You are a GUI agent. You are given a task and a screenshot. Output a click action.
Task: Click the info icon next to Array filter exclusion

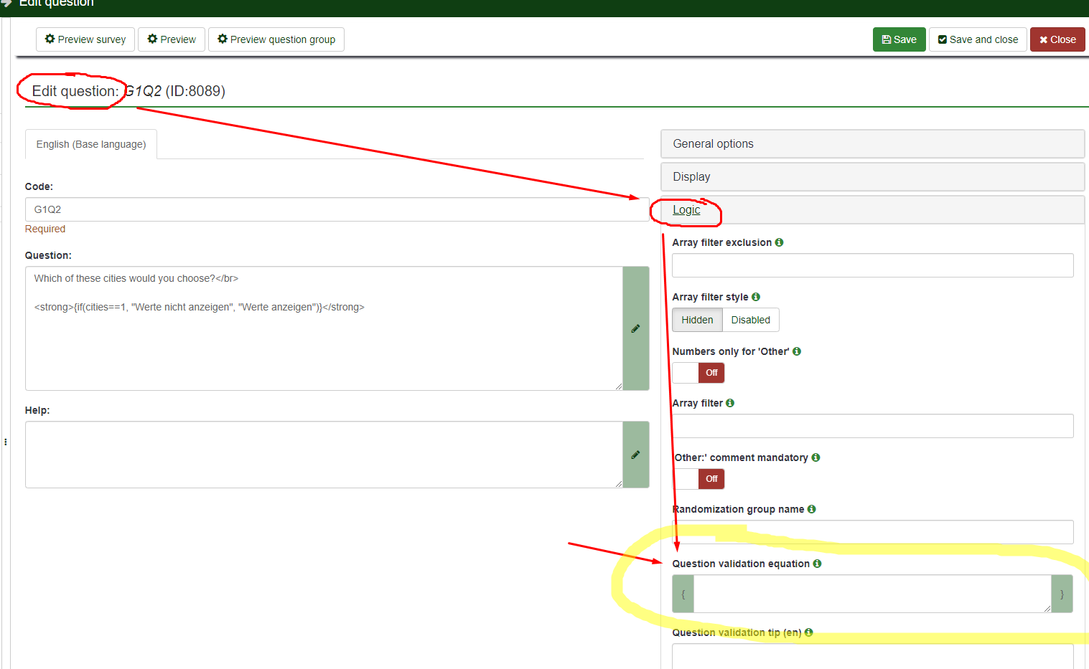pyautogui.click(x=779, y=242)
